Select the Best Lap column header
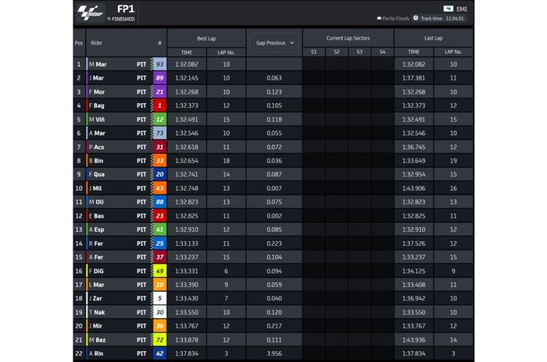The width and height of the screenshot is (547, 362). [x=206, y=38]
